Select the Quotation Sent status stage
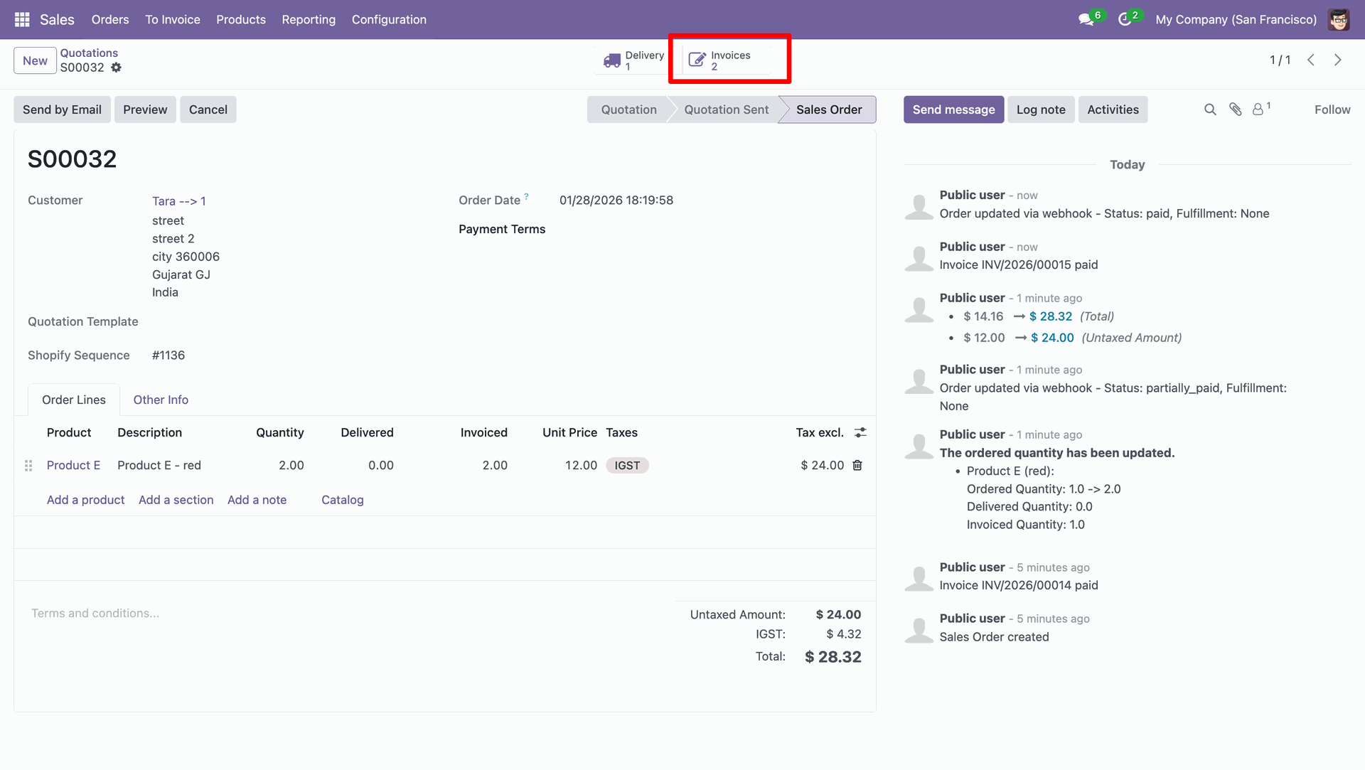The height and width of the screenshot is (770, 1365). click(x=726, y=109)
